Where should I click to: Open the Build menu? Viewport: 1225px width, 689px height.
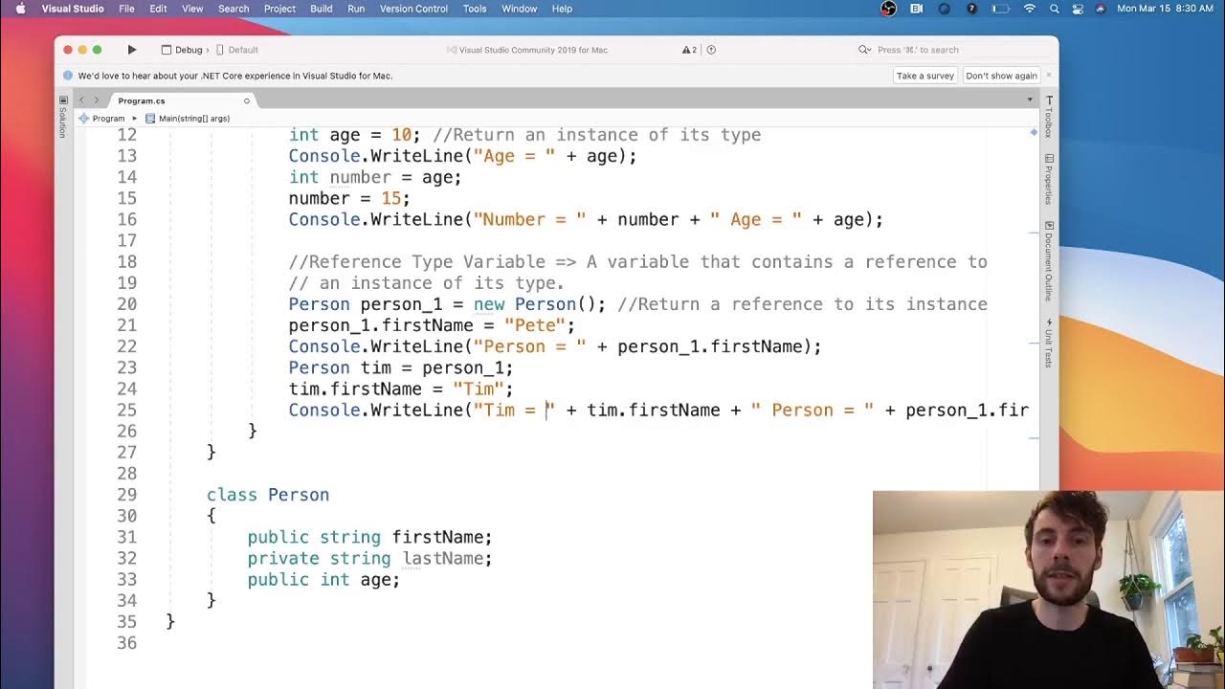(322, 9)
